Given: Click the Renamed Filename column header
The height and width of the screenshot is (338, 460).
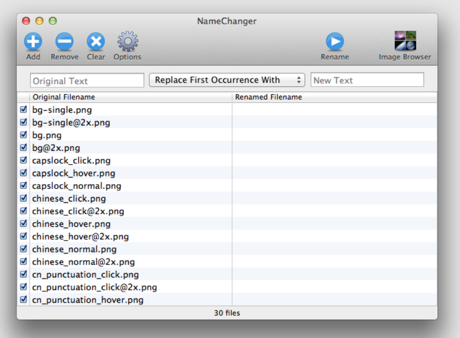Looking at the screenshot, I should [x=335, y=97].
